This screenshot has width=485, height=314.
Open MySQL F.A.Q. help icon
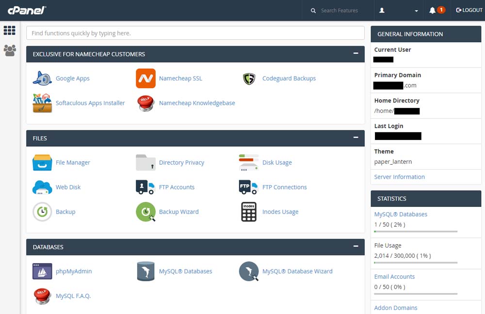tap(42, 296)
